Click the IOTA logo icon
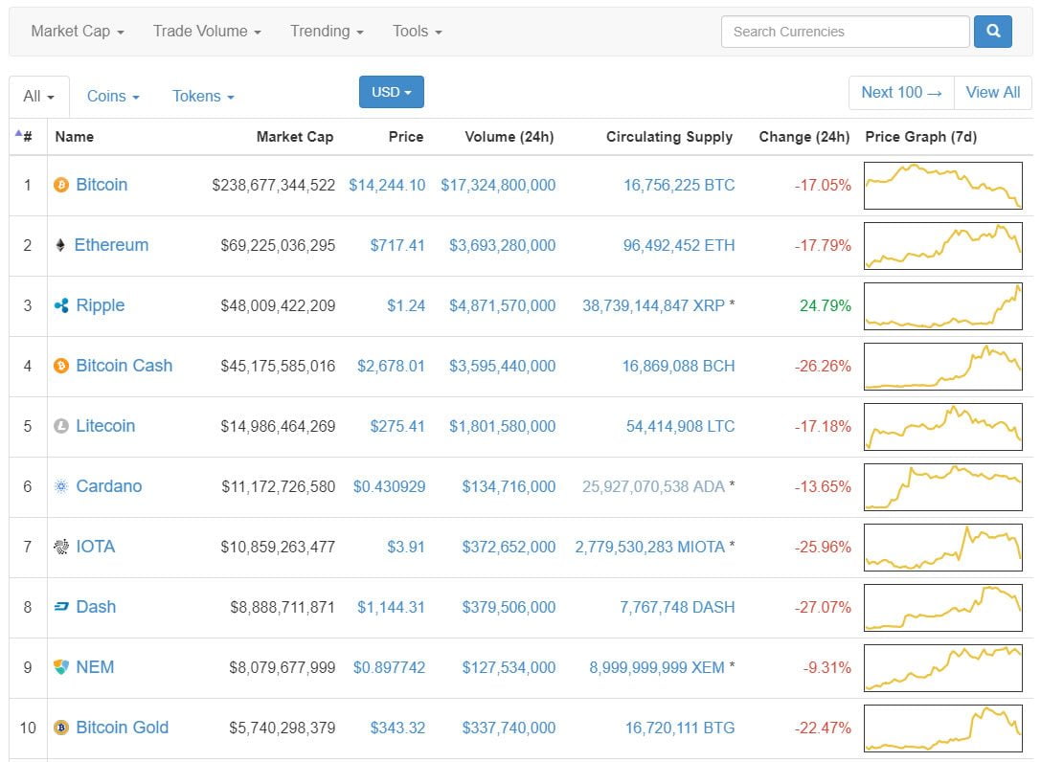Viewport: 1041px width, 762px height. click(x=61, y=547)
